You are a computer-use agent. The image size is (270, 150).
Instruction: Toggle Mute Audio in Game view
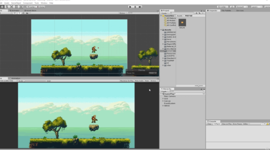[139, 81]
